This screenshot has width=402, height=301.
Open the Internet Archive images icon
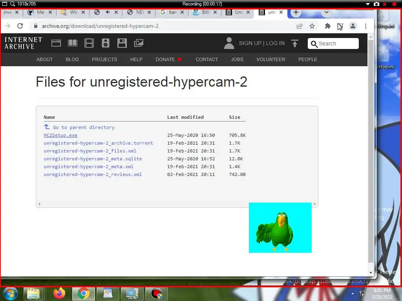[139, 43]
